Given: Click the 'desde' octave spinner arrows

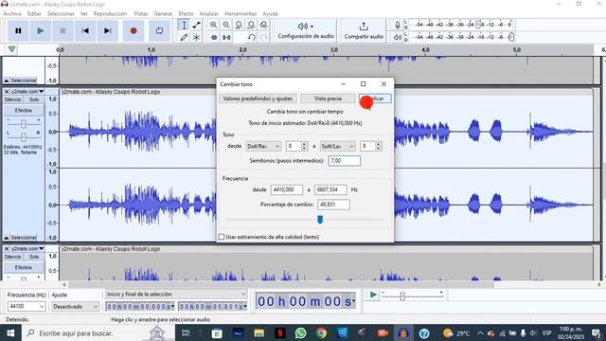Looking at the screenshot, I should [x=304, y=146].
